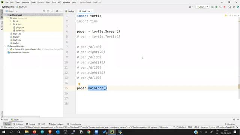Click Expand All icon in Project panel
This screenshot has width=240, height=135.
pyautogui.click(x=48, y=11)
